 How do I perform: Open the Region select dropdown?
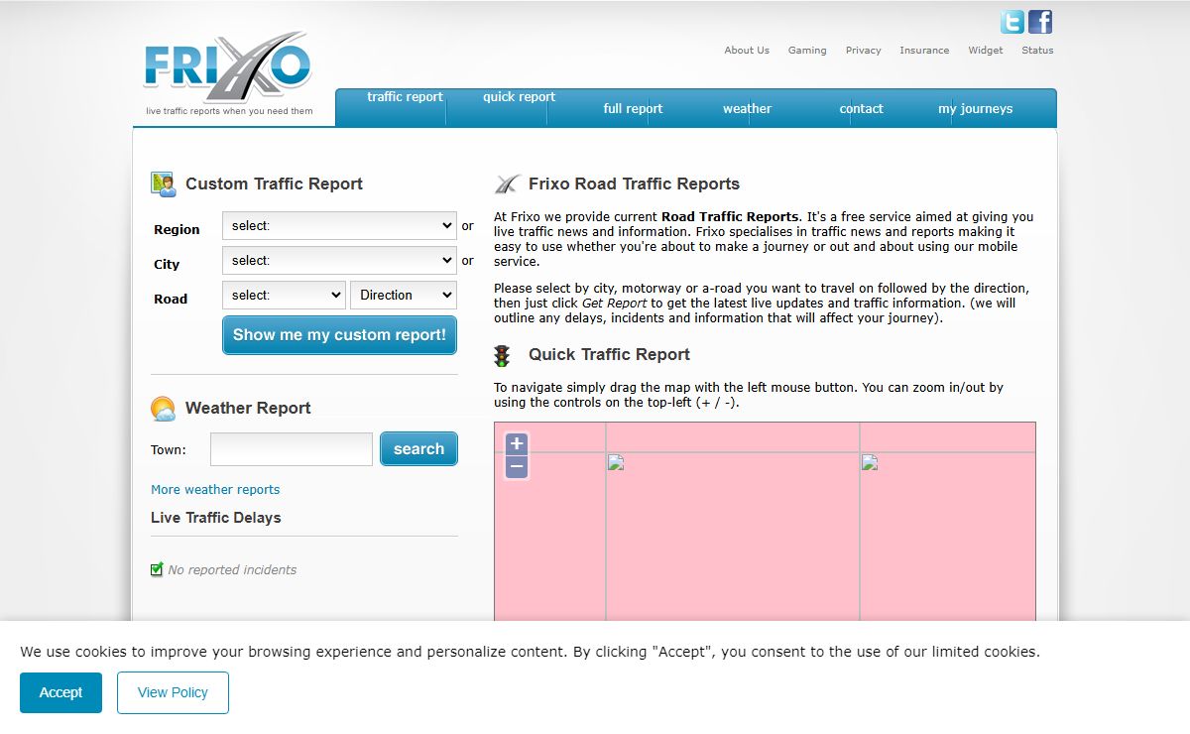pos(339,225)
